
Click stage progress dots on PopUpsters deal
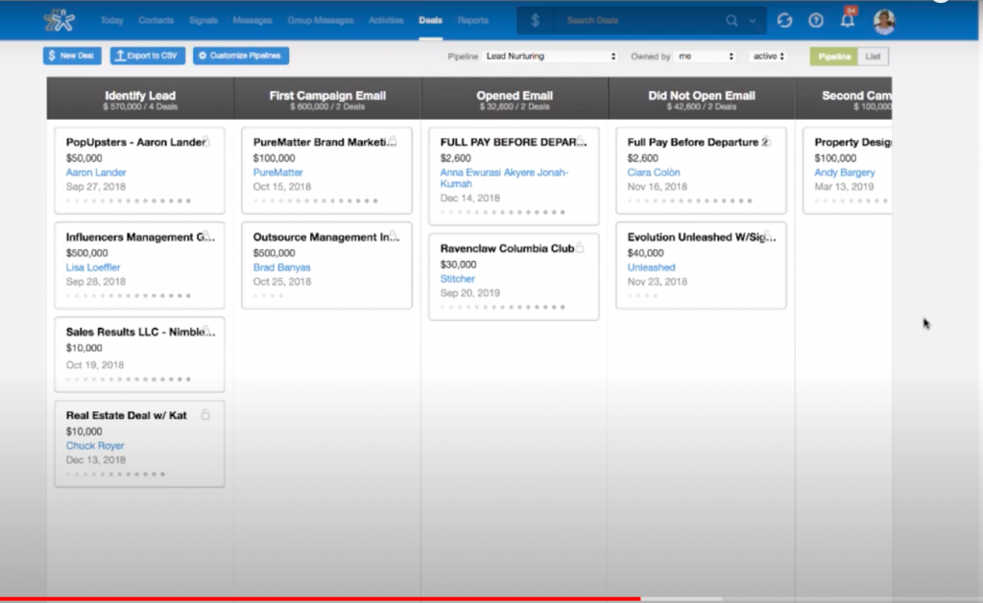pyautogui.click(x=129, y=201)
